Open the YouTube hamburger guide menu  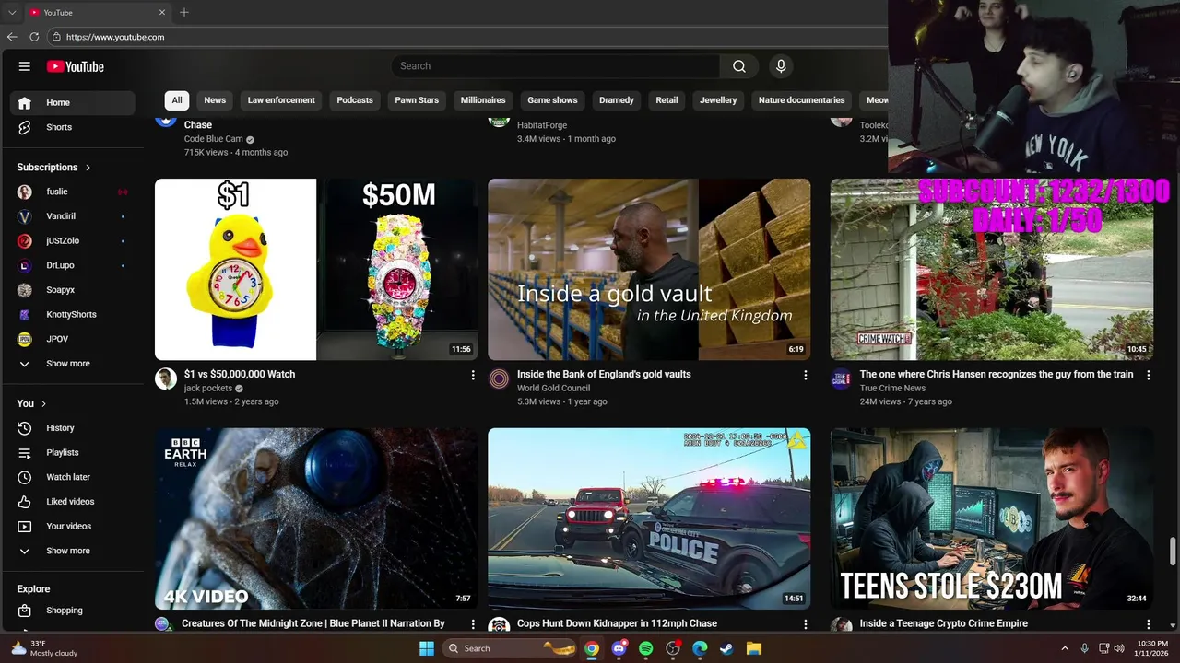[25, 66]
